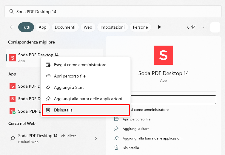The width and height of the screenshot is (225, 155).
Task: Choose Disinstalla in the context menu
Action: (x=86, y=110)
